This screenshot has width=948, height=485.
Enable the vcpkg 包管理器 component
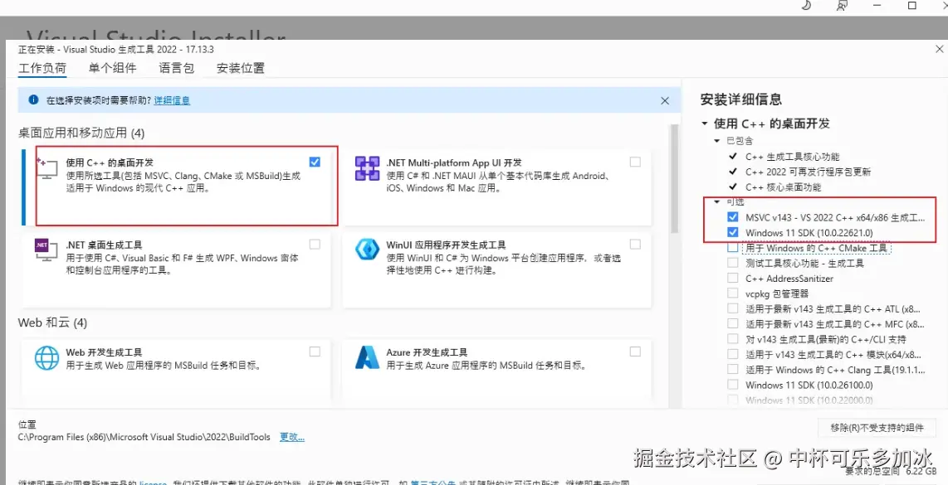tap(733, 293)
